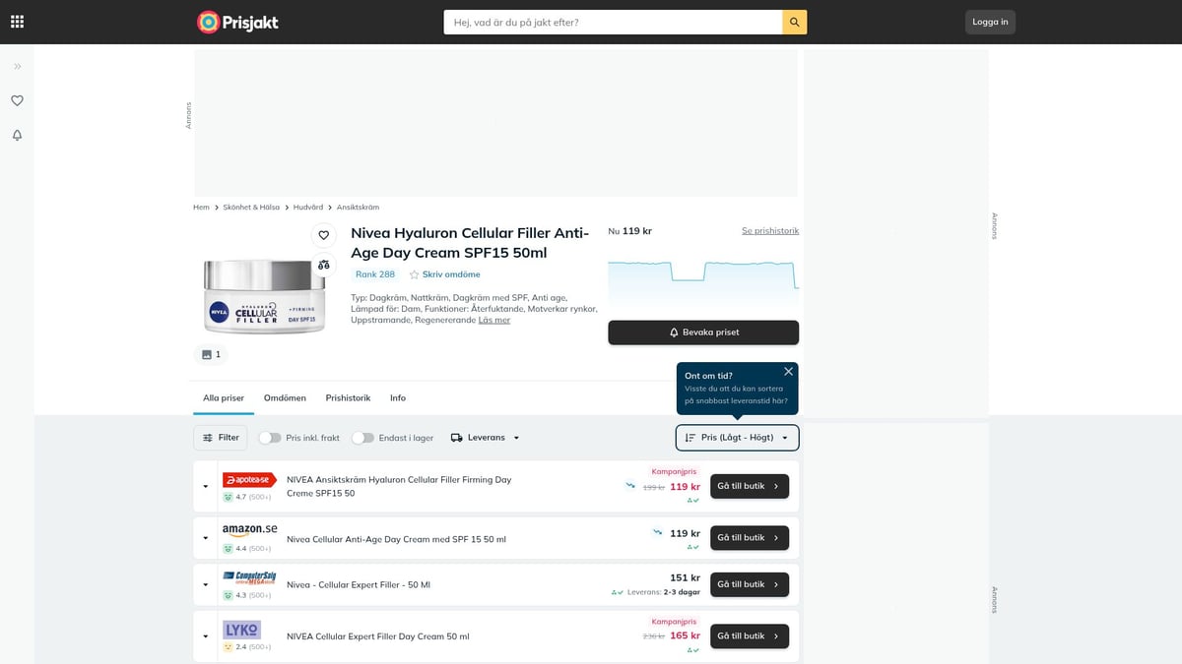Click the yellow search magnifier button
This screenshot has height=664, width=1182.
click(x=794, y=22)
